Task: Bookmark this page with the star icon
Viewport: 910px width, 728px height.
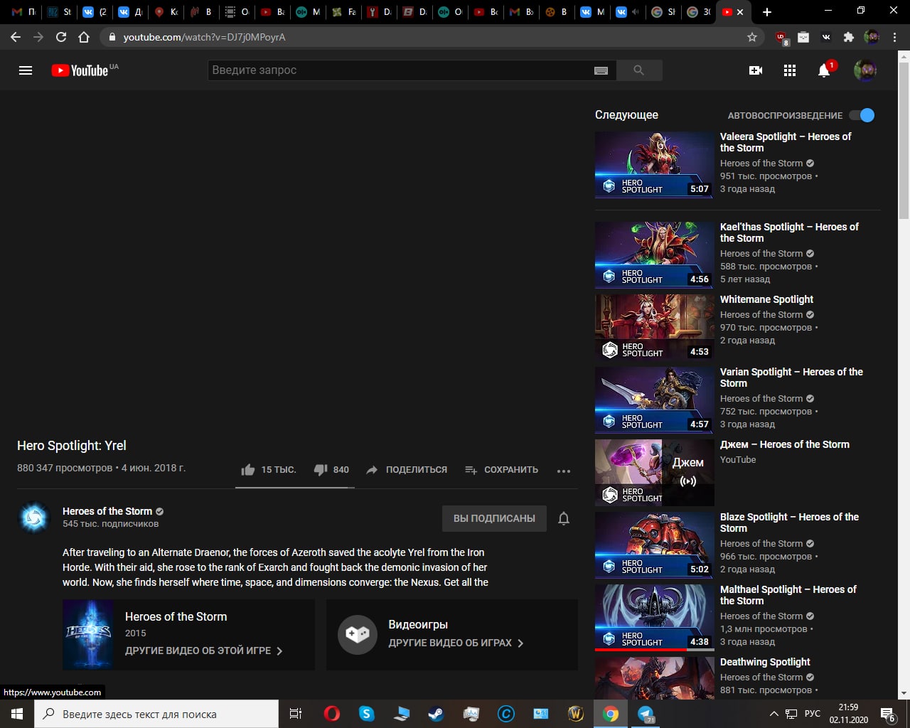Action: coord(752,37)
